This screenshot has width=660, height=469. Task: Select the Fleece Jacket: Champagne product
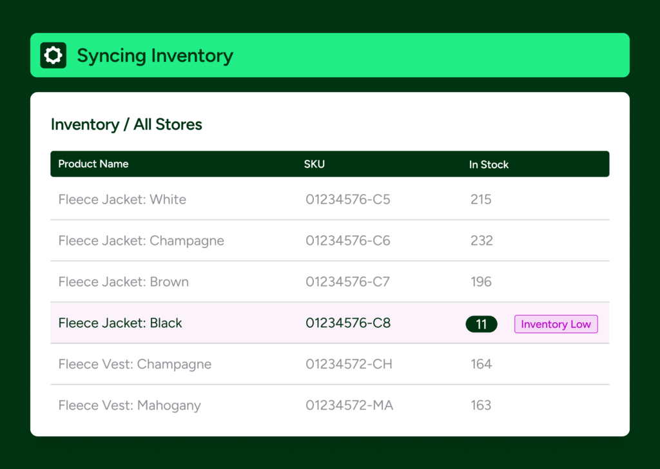click(141, 241)
